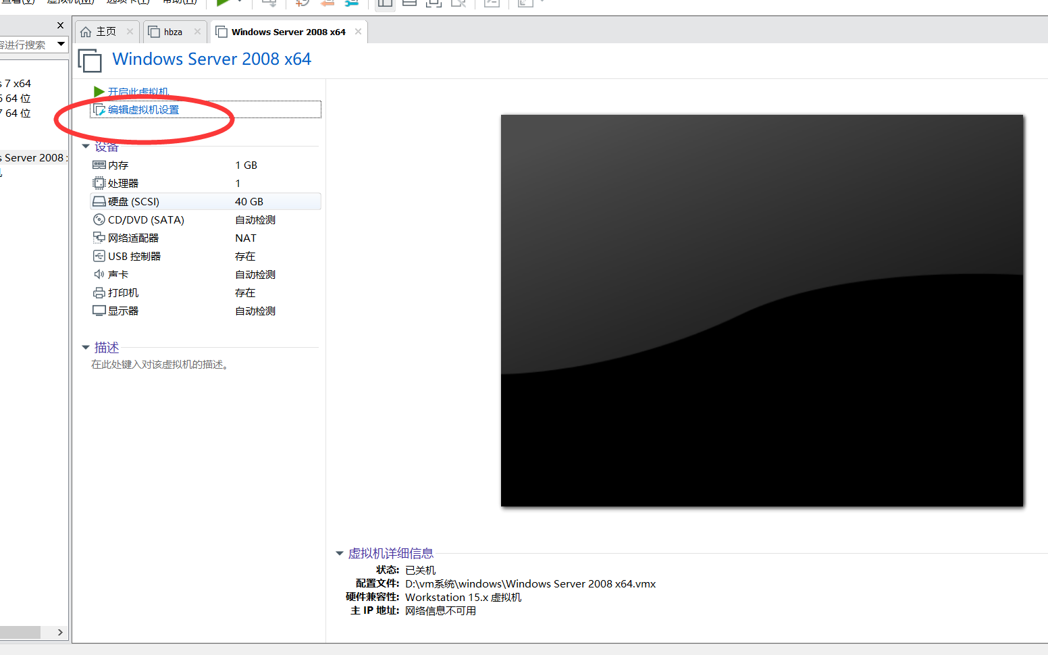Screen dimensions: 1048x655
Task: Select the Server 2008 entry in the library
Action: 34,157
